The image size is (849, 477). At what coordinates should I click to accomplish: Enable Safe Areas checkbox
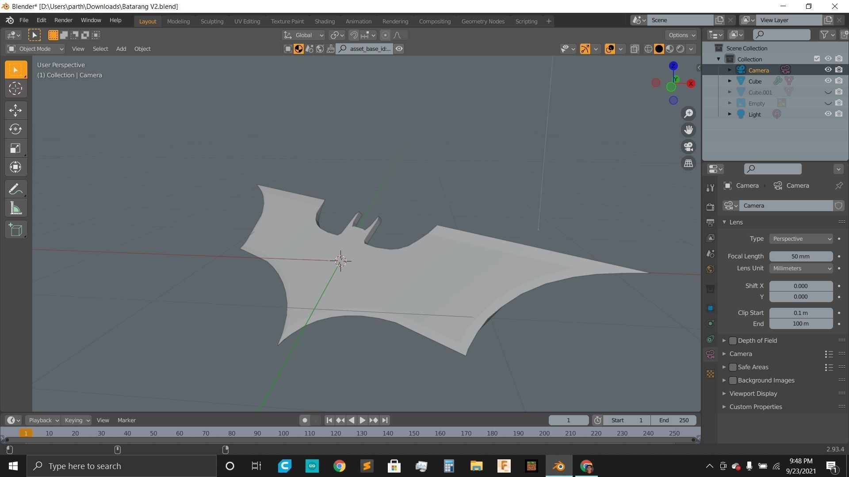(733, 367)
